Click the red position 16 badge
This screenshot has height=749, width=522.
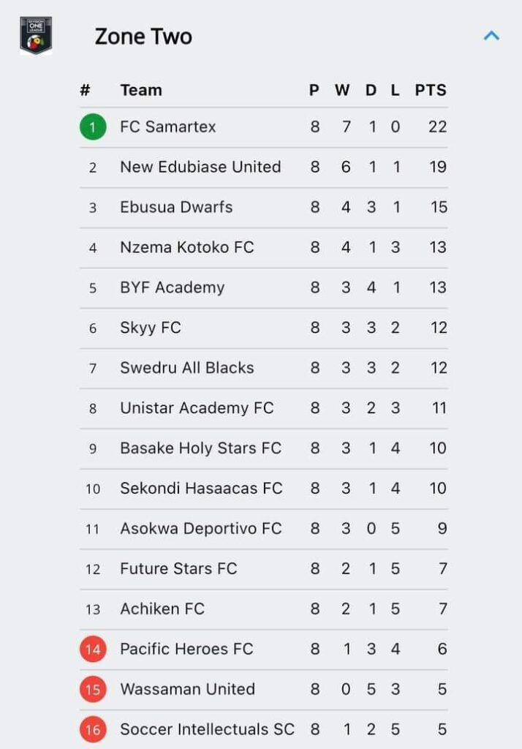93,729
